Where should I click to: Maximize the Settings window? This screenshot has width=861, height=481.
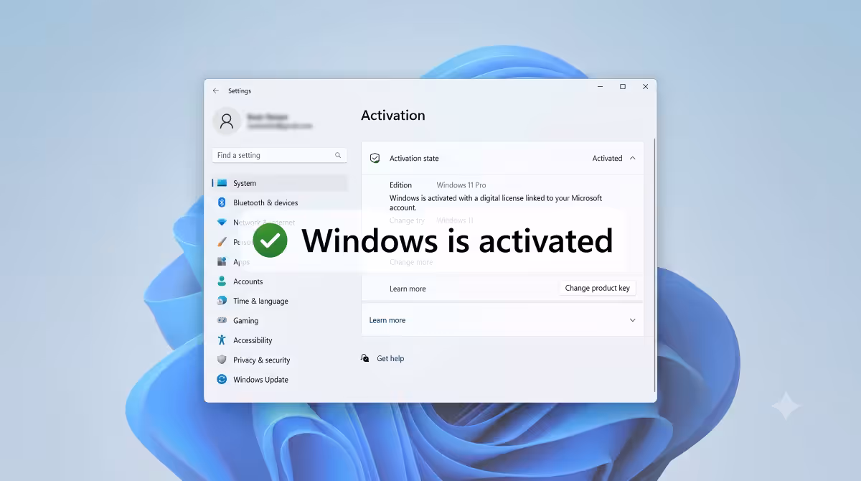click(x=623, y=87)
